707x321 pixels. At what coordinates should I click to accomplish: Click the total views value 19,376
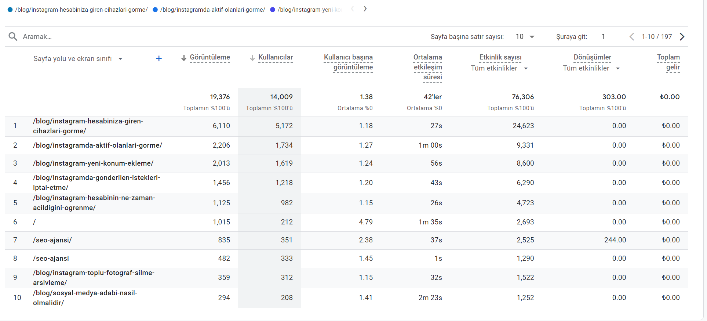[x=220, y=97]
